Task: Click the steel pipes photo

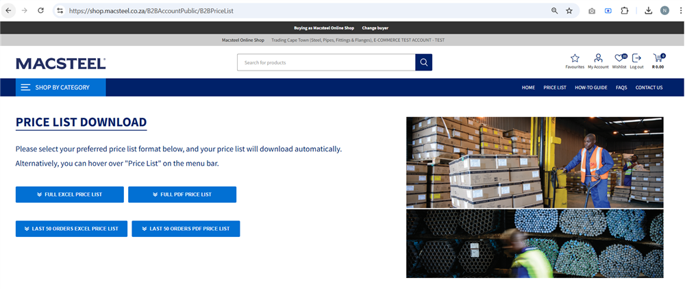Action: pos(535,244)
